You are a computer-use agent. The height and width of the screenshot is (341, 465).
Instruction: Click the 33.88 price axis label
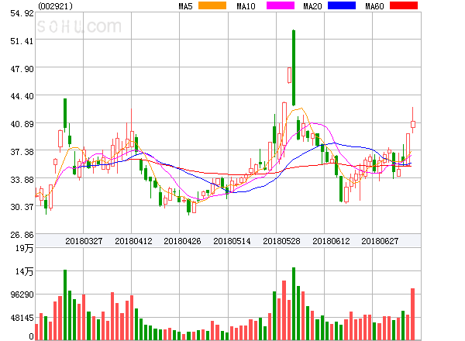tap(22, 180)
